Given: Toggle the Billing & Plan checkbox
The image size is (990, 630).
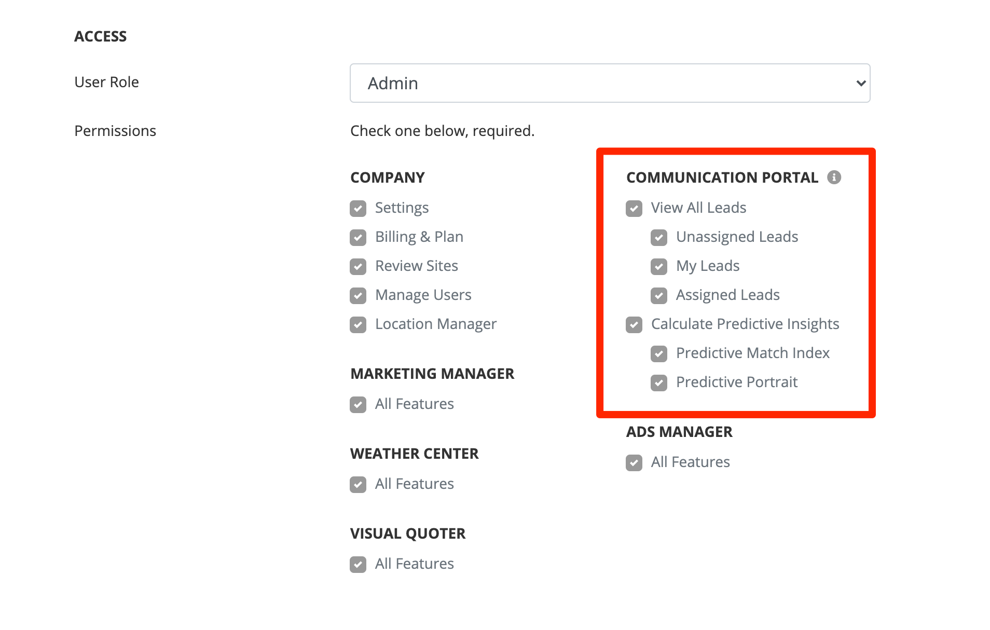Looking at the screenshot, I should 358,238.
